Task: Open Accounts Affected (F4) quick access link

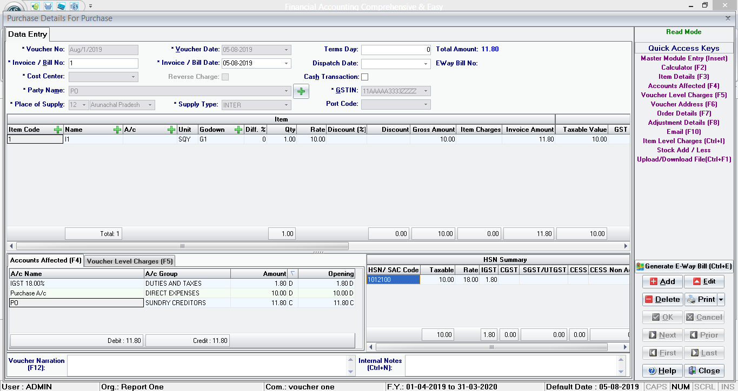Action: point(684,86)
